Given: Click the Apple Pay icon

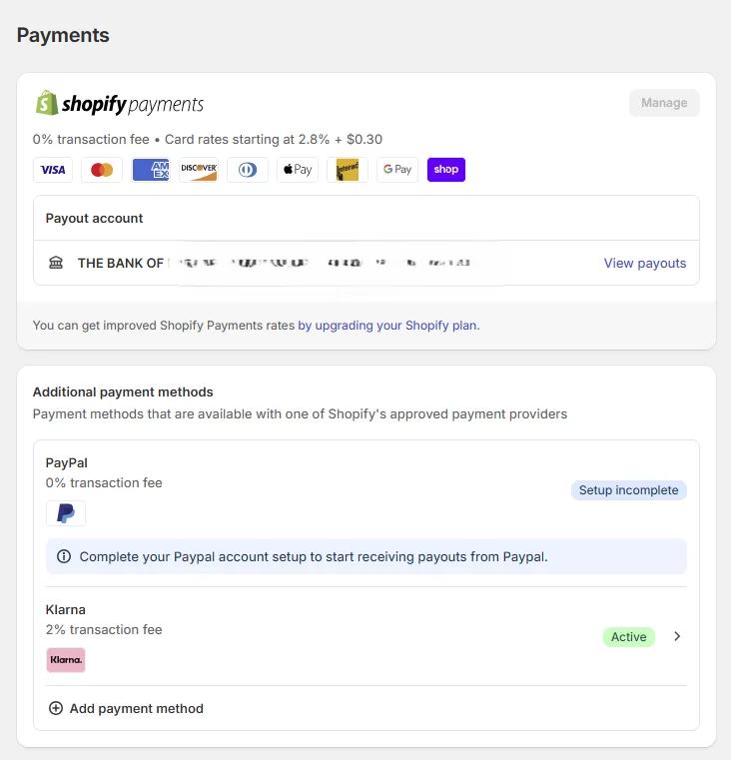Looking at the screenshot, I should tap(297, 170).
